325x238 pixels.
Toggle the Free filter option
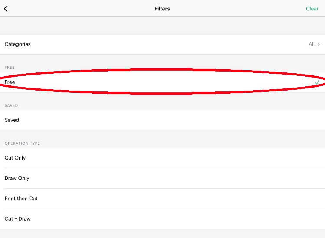click(162, 82)
